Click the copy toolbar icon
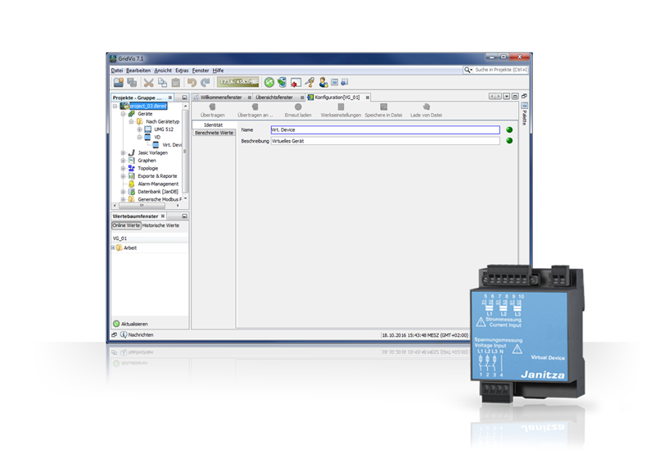Image resolution: width=655 pixels, height=459 pixels. point(162,82)
